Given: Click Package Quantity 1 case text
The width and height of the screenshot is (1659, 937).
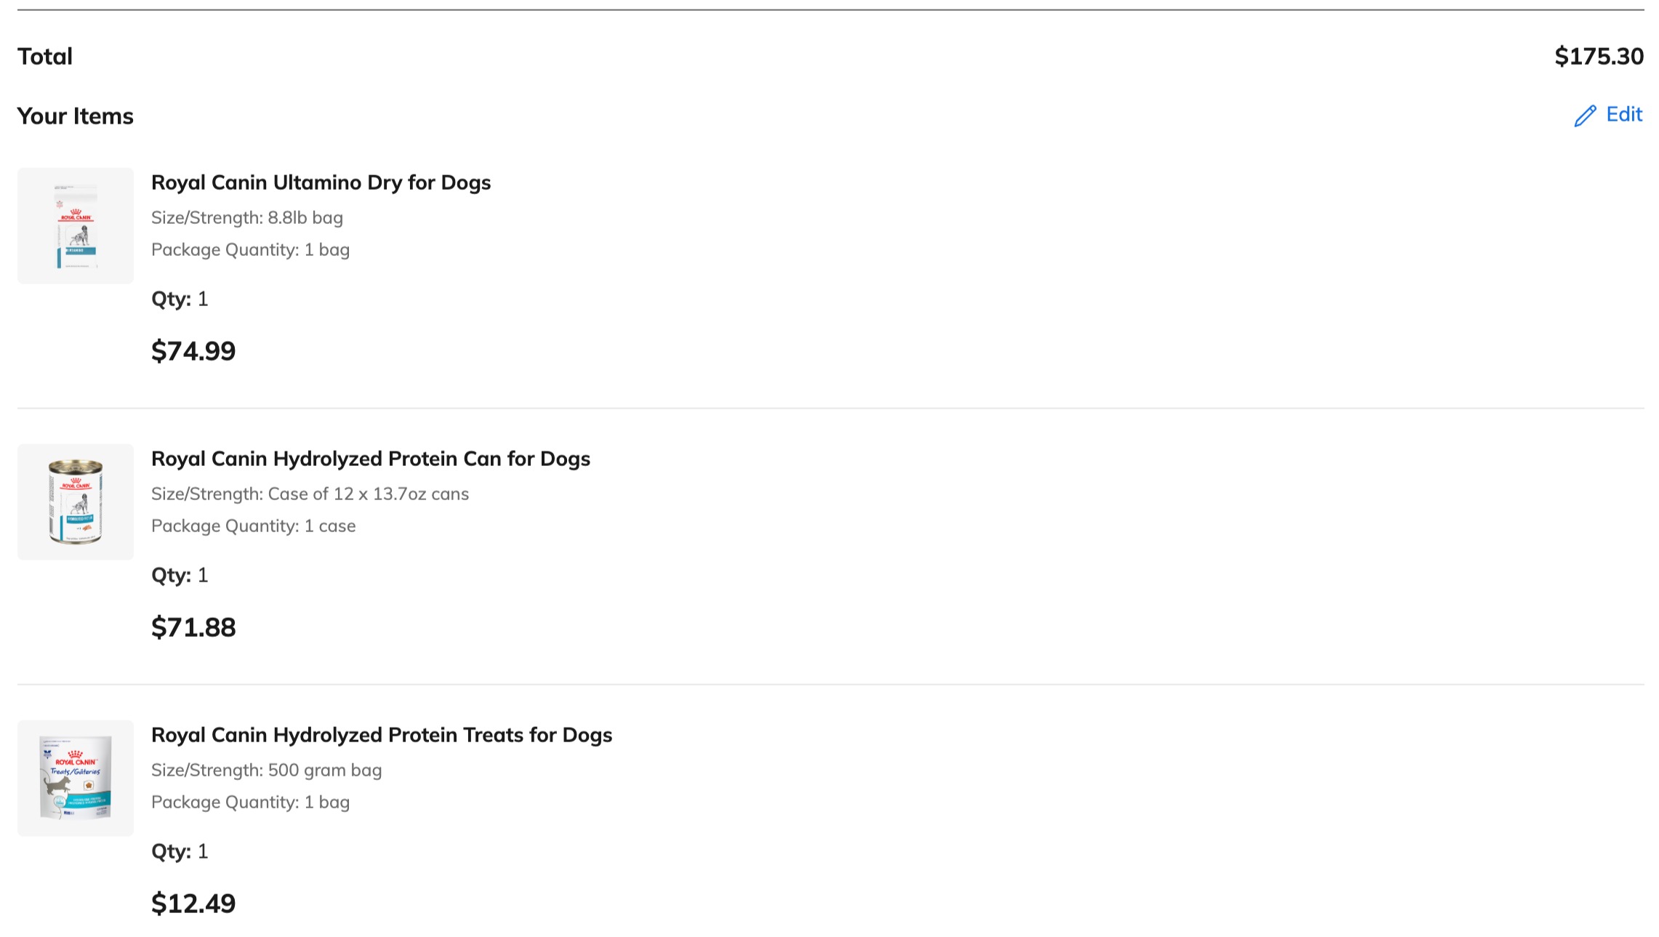Looking at the screenshot, I should pyautogui.click(x=254, y=526).
